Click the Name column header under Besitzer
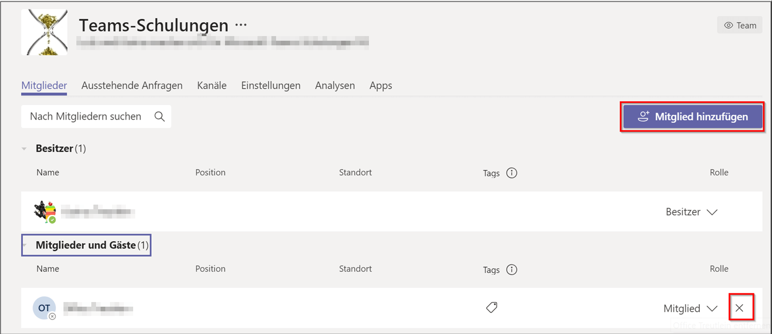Viewport: 772px width, 334px height. [x=48, y=172]
